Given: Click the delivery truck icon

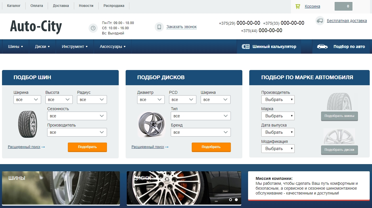Looking at the screenshot, I should coord(320,21).
